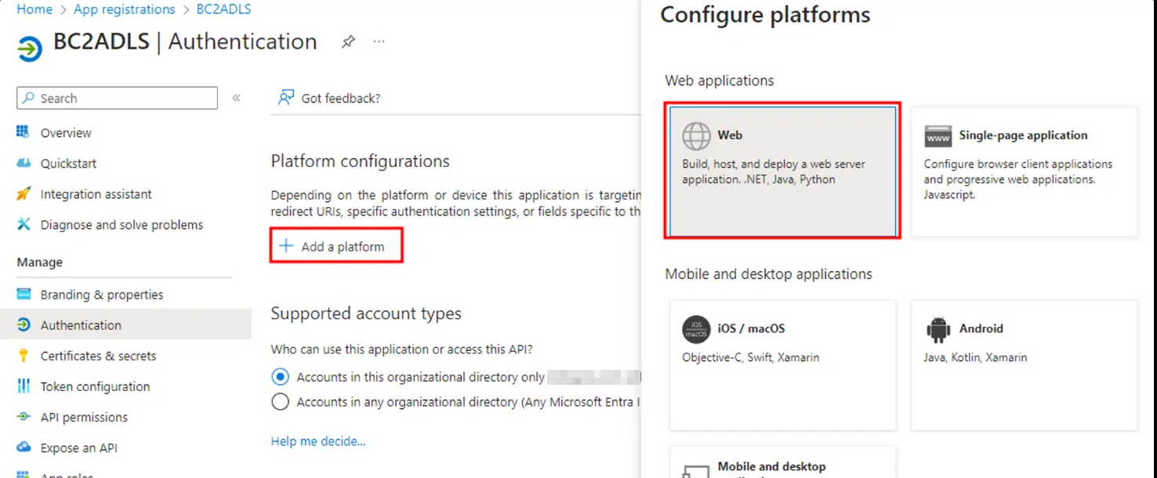Choose the iOS / macOS platform card
Viewport: 1157px width, 478px height.
point(782,365)
